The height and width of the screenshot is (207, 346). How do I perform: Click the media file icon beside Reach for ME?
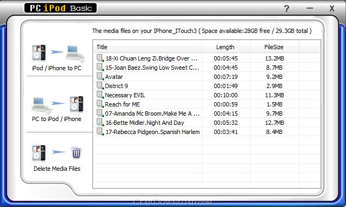[x=100, y=104]
